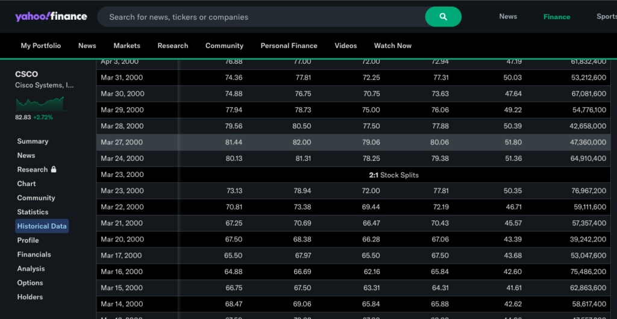Open My Portfolio menu

point(41,46)
